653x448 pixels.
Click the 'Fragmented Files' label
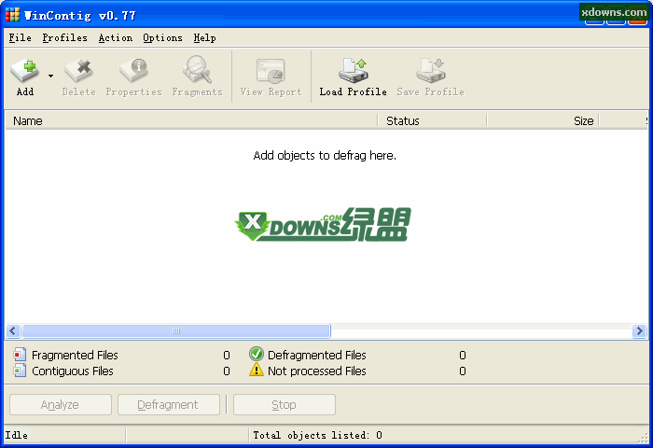75,355
